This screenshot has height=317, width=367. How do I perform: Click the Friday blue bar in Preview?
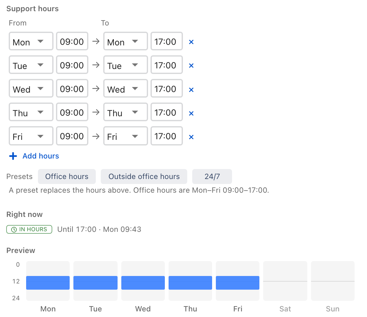[238, 283]
